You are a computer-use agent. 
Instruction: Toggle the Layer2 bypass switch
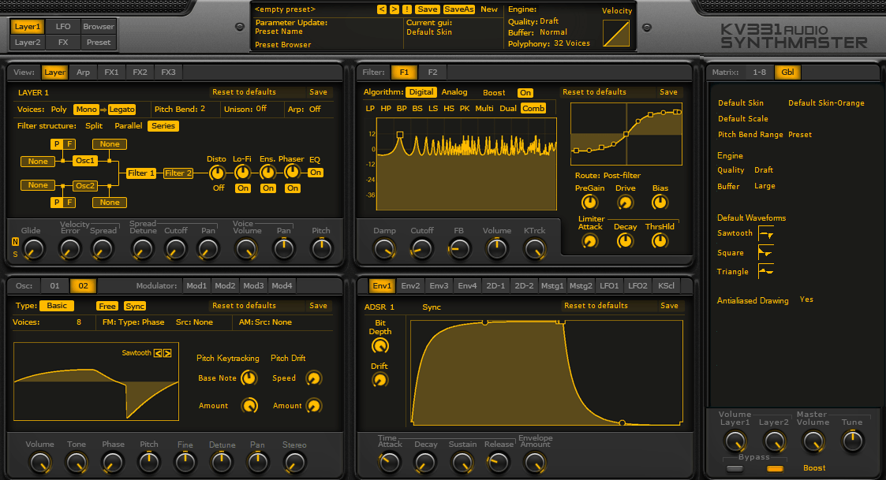click(x=775, y=469)
